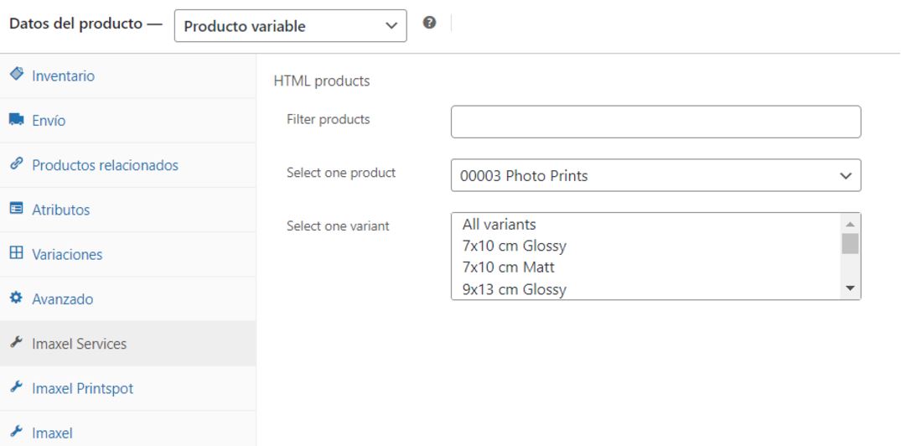Open the Imaxel Services tab
This screenshot has width=901, height=446.
79,344
